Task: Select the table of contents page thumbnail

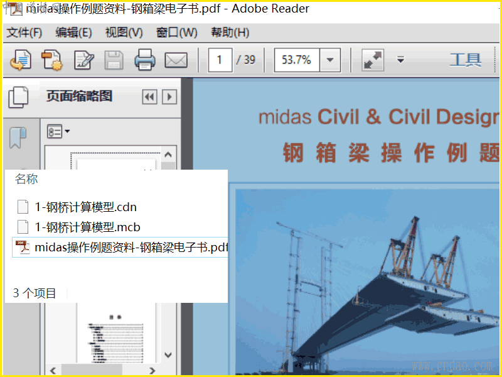Action: coord(115,334)
